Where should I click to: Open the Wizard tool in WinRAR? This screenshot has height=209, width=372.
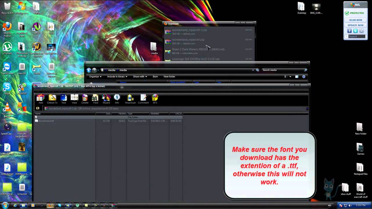[x=106, y=99]
